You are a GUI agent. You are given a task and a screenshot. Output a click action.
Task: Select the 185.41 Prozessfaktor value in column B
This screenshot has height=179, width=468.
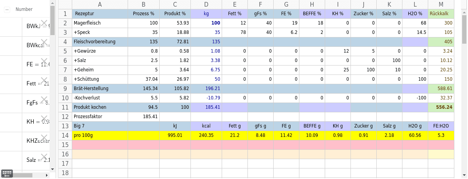[x=144, y=117]
